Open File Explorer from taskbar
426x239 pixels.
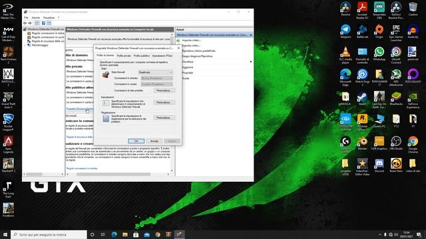125,234
